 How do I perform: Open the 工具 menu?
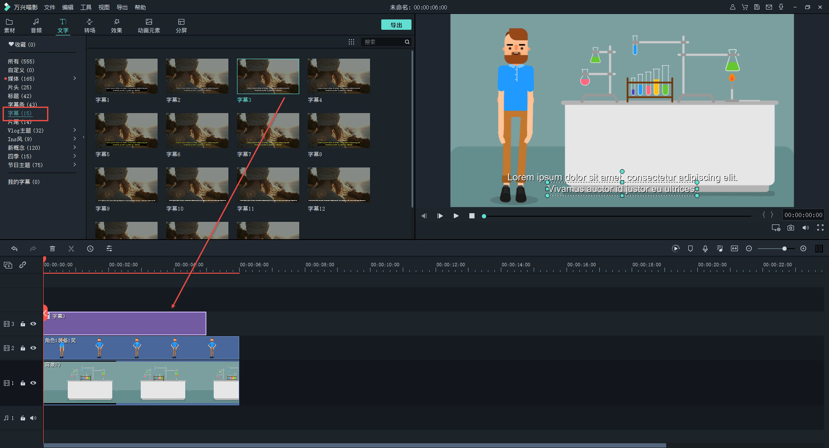click(x=86, y=7)
